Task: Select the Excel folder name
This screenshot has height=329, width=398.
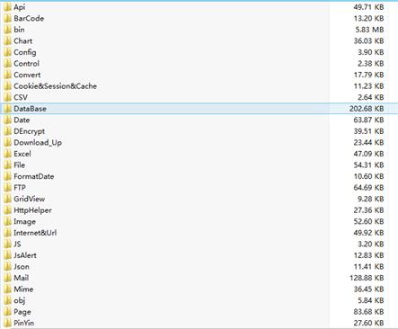Action: click(22, 154)
